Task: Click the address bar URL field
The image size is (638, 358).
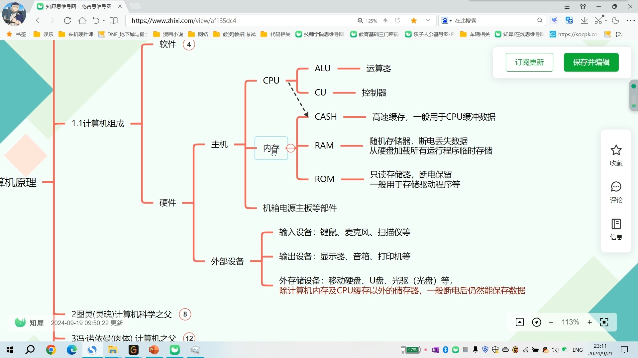Action: (x=233, y=20)
